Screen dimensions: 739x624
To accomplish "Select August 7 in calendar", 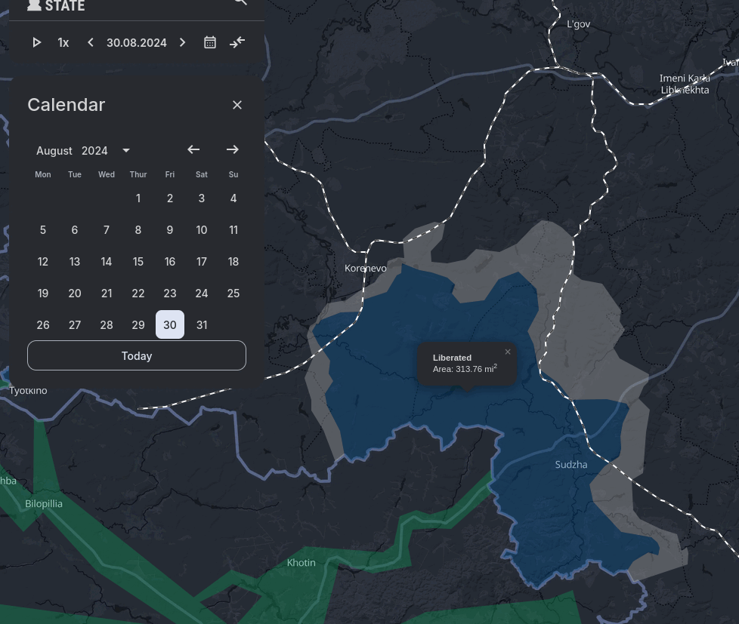I will coord(107,229).
